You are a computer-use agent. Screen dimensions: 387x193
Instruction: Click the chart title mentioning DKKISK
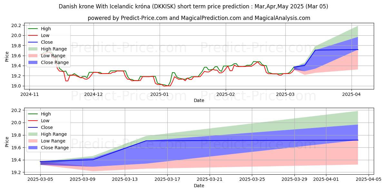tap(193, 6)
